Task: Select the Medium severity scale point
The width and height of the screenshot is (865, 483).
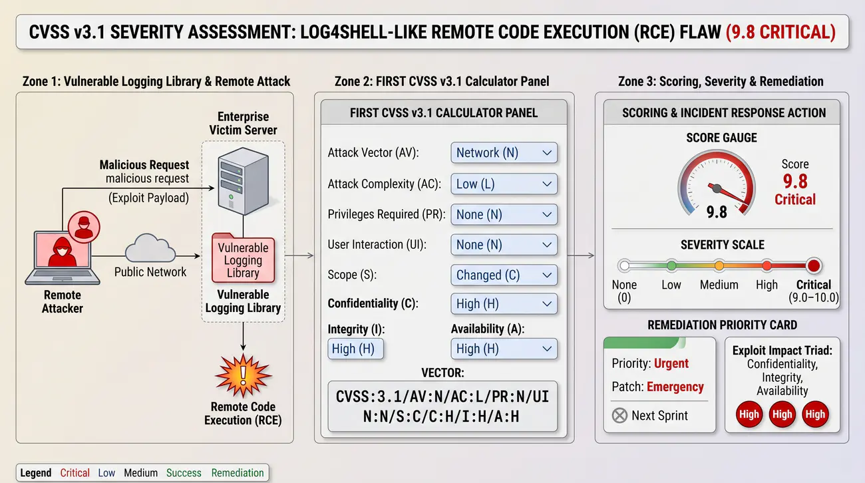Action: click(x=719, y=265)
